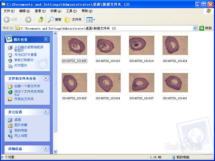Screen dimensions: 215x161
Task: Collapse the 图片任务 panel chevron
Action: point(46,39)
